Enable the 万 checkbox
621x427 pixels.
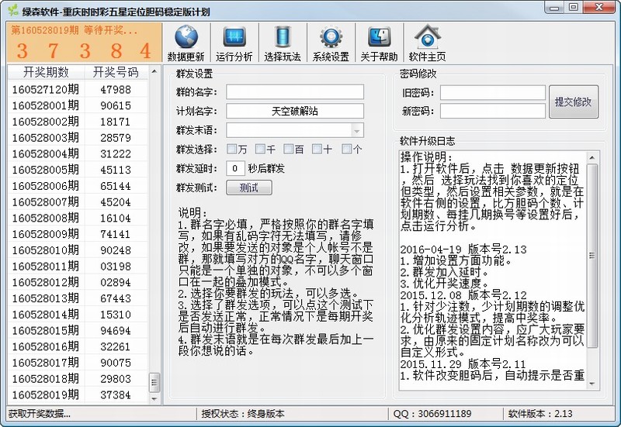(232, 149)
